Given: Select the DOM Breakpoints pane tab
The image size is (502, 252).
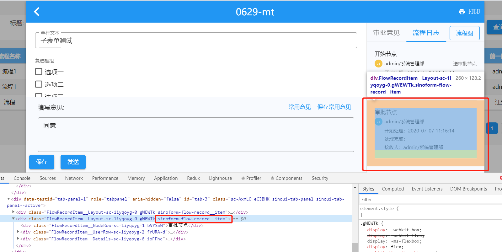Looking at the screenshot, I should click(468, 189).
